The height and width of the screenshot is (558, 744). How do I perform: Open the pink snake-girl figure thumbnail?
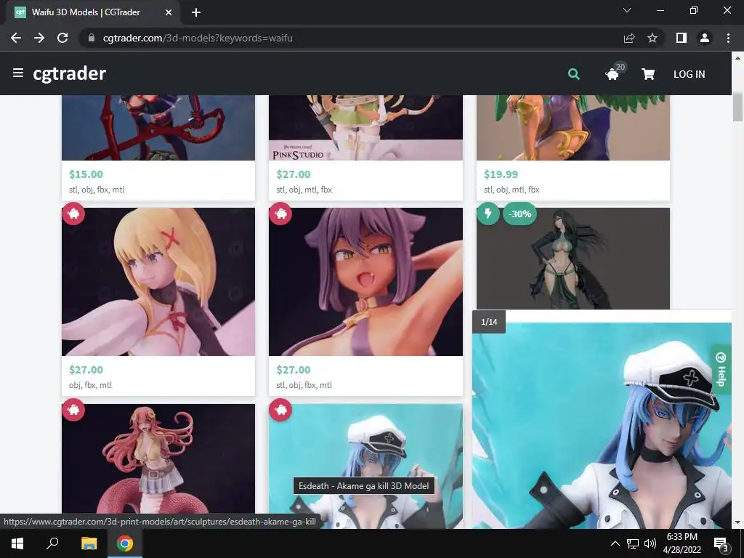(x=158, y=459)
